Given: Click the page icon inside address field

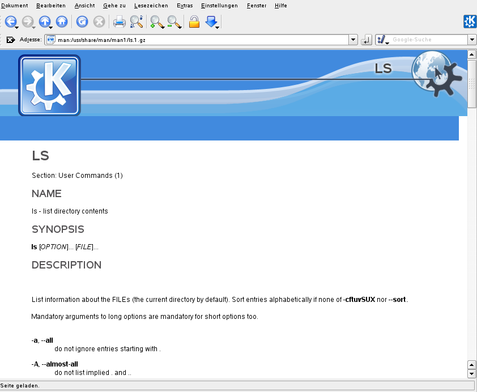Looking at the screenshot, I should 51,40.
